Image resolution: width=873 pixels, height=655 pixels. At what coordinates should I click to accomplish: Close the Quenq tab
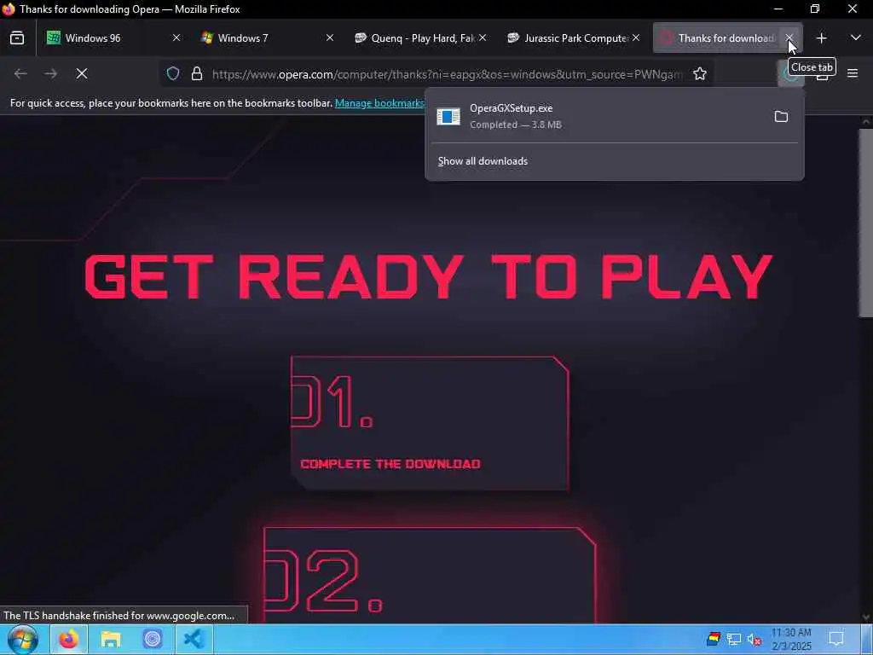[483, 38]
